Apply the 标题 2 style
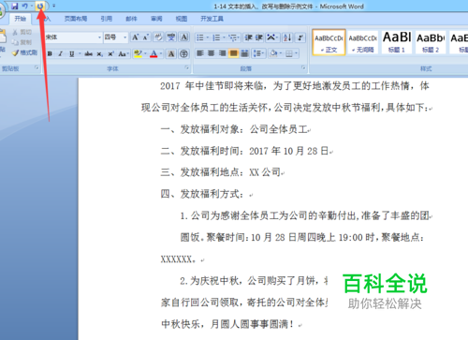This screenshot has width=468, height=340. click(431, 42)
